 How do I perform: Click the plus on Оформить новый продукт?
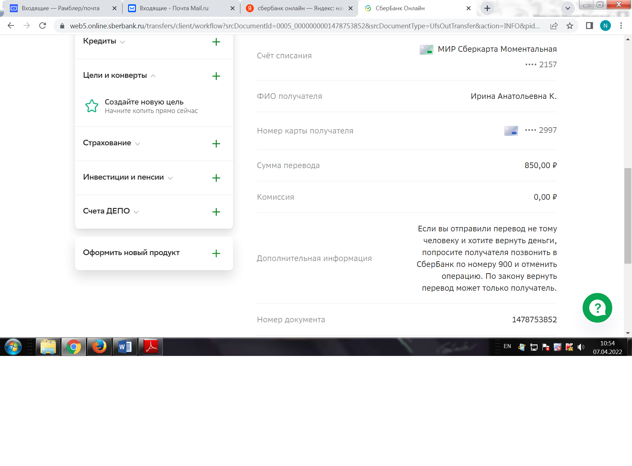point(216,253)
